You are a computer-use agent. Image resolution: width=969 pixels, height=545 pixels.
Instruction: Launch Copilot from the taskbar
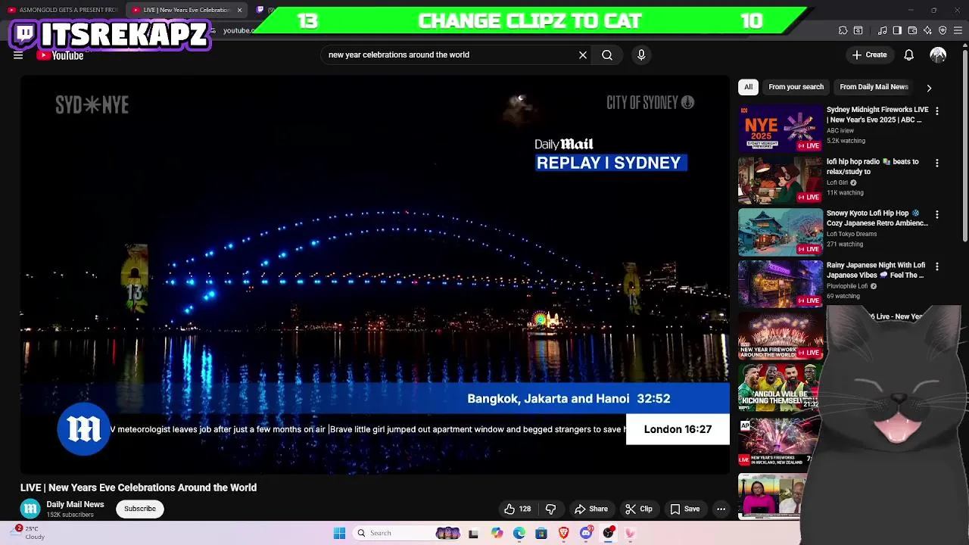[x=497, y=533]
